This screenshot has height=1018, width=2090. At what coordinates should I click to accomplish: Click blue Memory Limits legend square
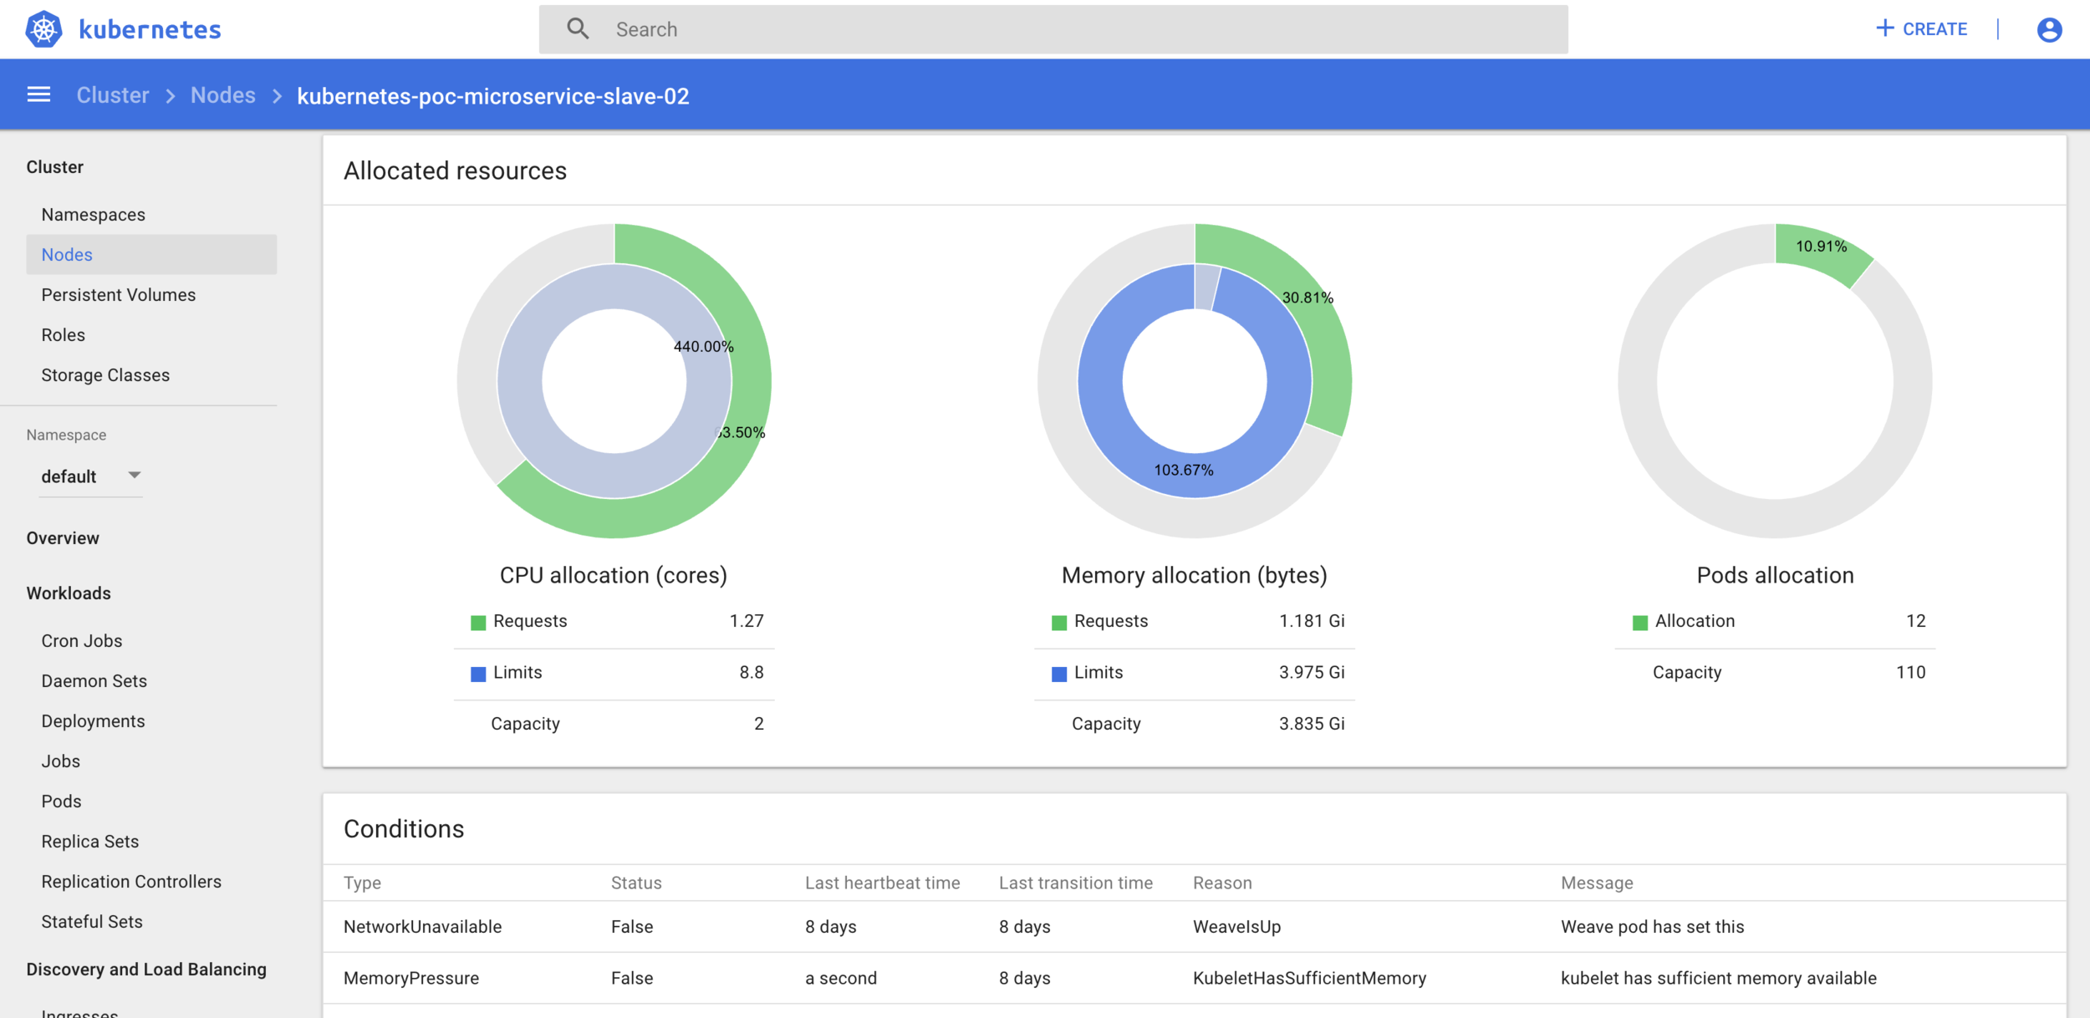tap(1059, 674)
